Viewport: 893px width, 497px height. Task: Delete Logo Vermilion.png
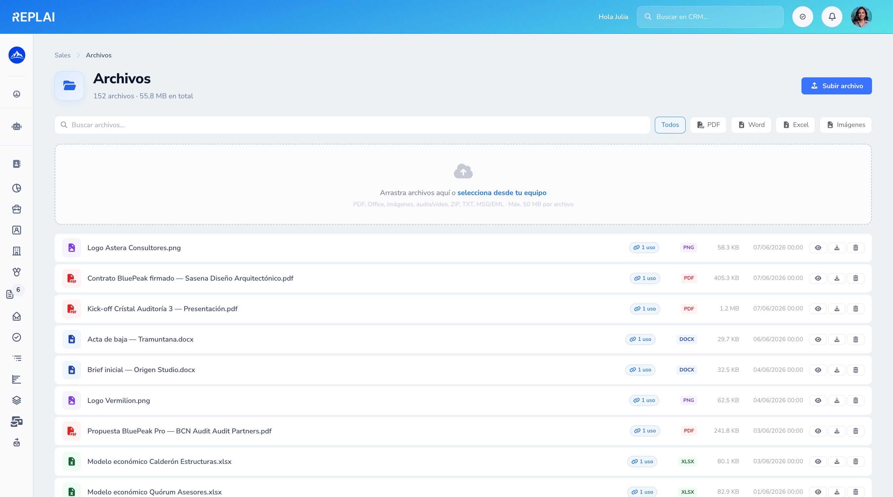click(x=856, y=400)
